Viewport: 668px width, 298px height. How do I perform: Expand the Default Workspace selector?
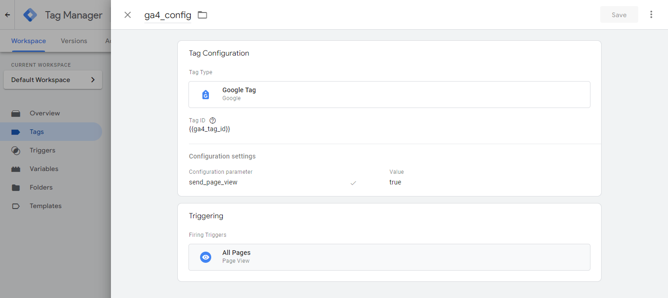point(52,80)
